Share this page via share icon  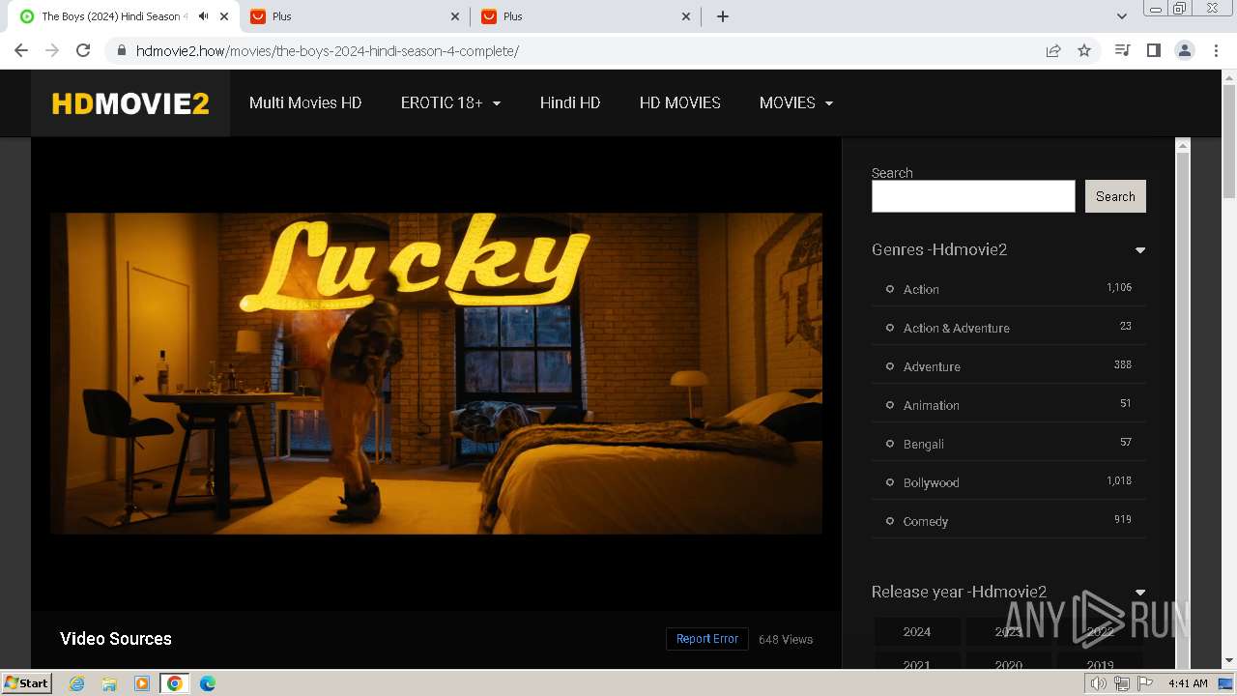point(1053,50)
